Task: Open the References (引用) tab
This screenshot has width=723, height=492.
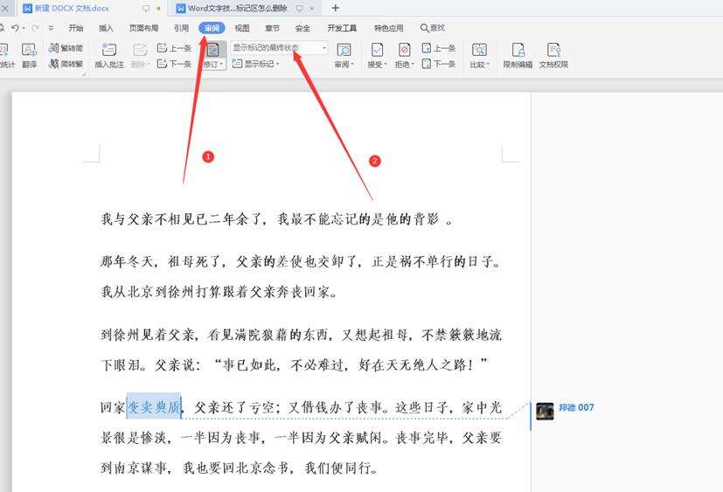Action: (x=181, y=28)
